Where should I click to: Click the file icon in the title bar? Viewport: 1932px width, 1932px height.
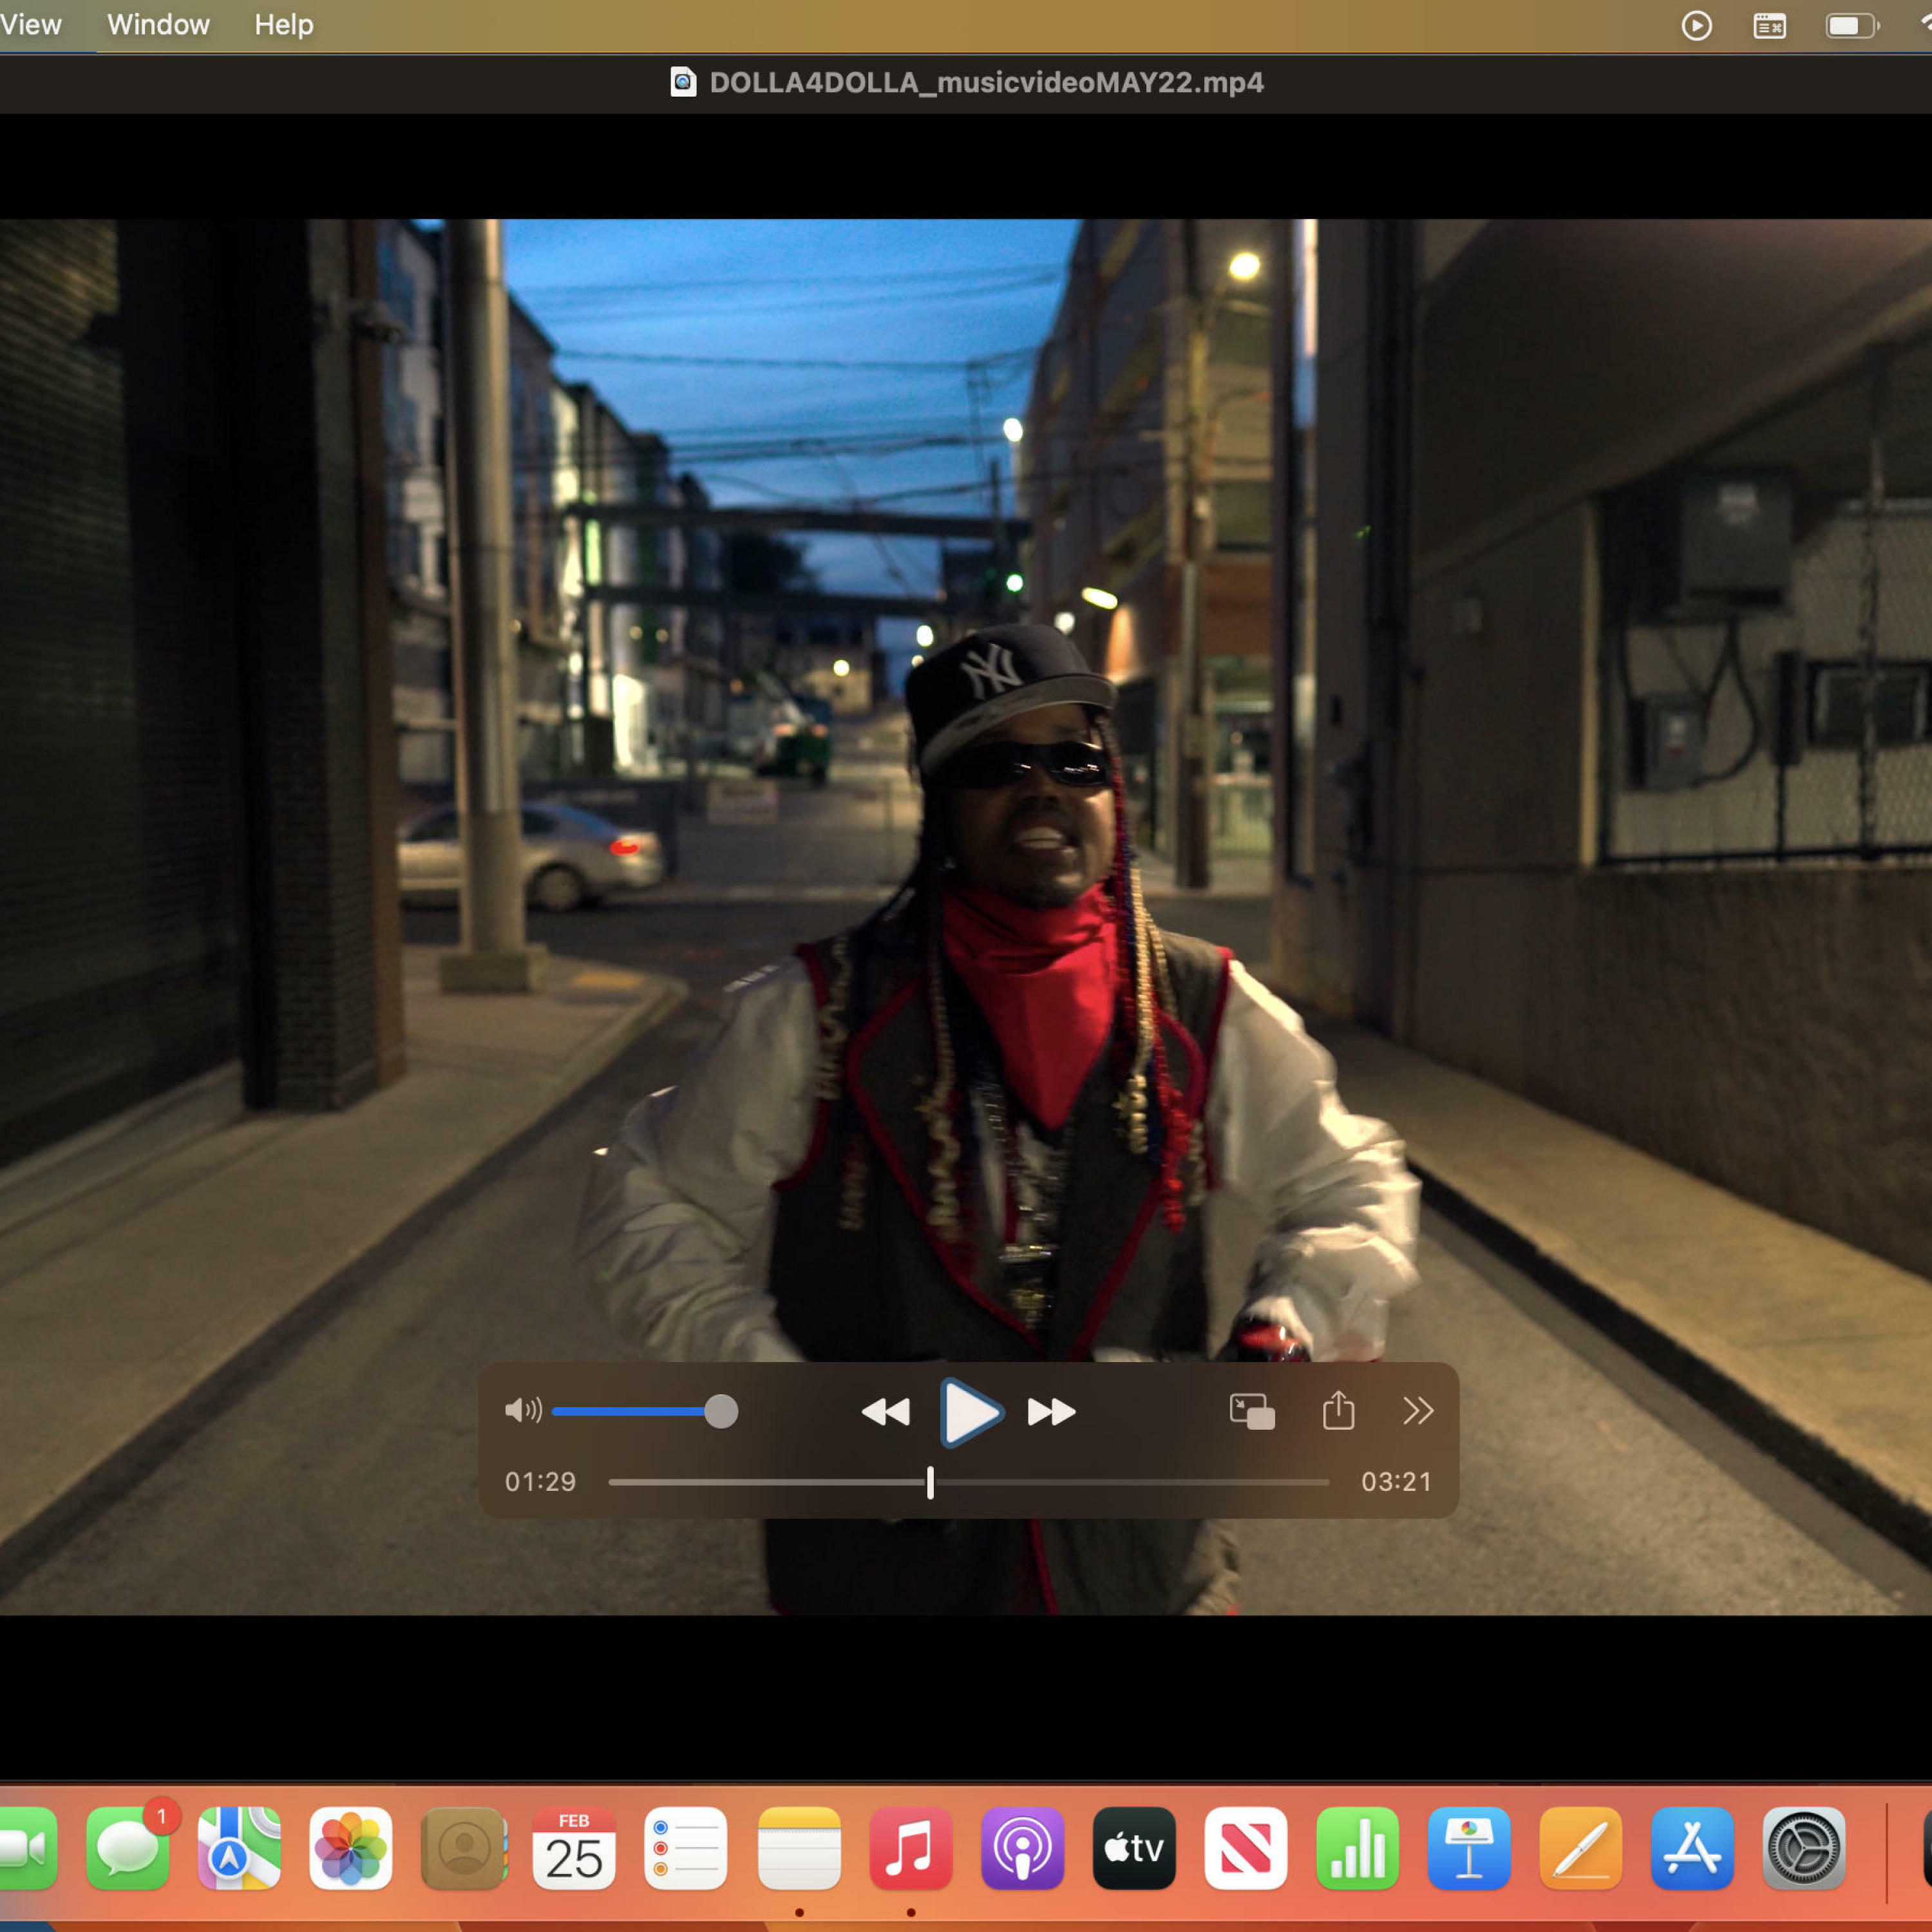tap(683, 82)
